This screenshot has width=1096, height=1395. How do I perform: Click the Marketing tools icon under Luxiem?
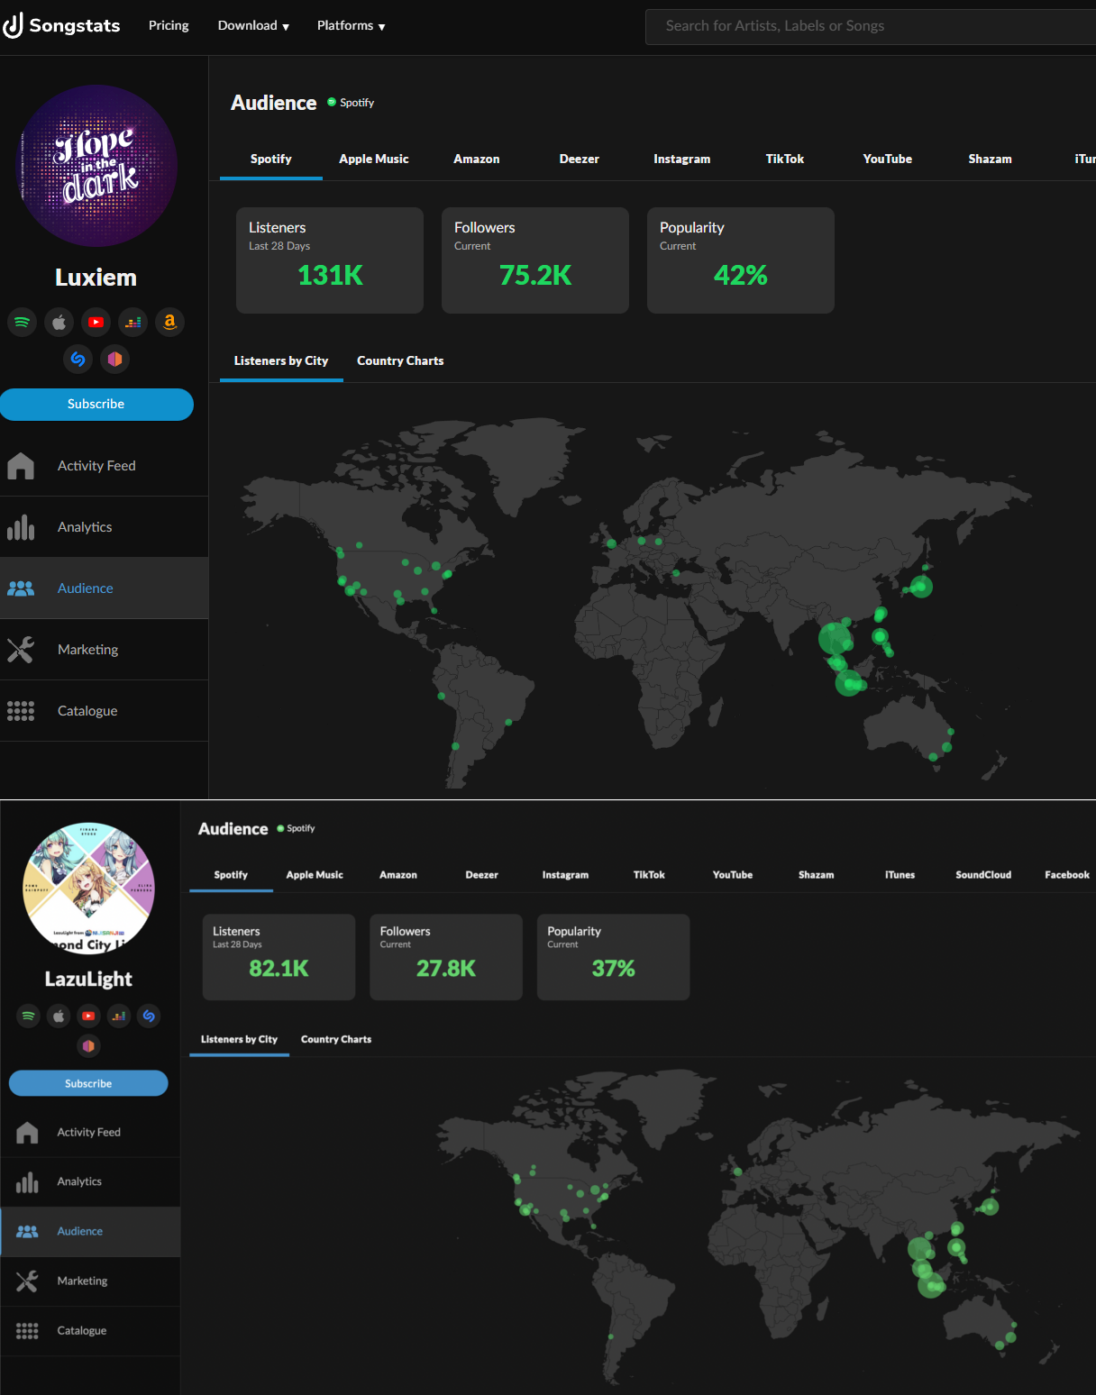tap(21, 650)
